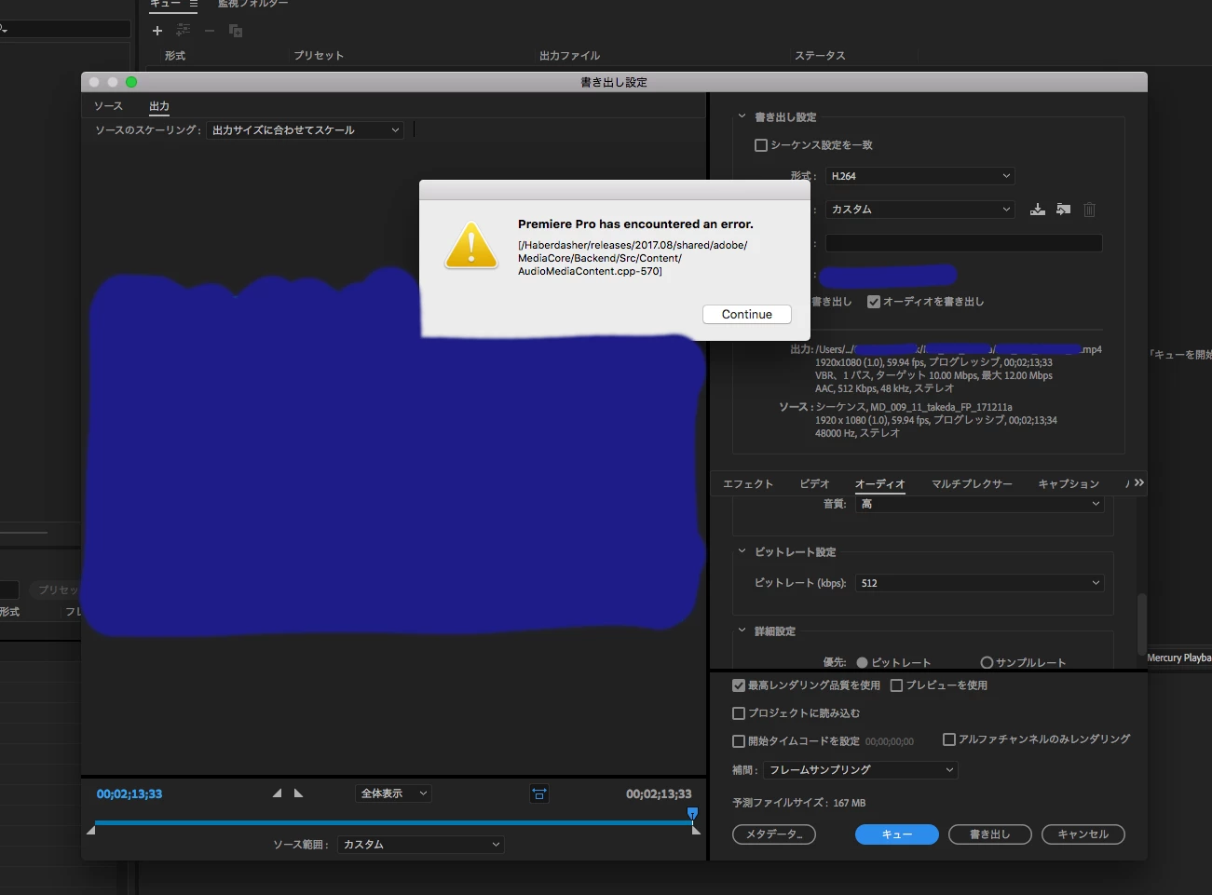The image size is (1212, 895).
Task: Open ソースのスケーリング dropdown
Action: click(x=306, y=130)
